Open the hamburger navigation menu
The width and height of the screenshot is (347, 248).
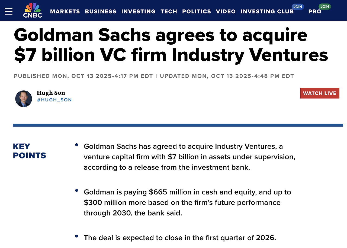point(9,11)
